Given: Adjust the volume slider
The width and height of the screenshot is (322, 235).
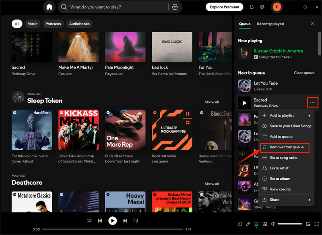Looking at the screenshot, I should point(290,224).
